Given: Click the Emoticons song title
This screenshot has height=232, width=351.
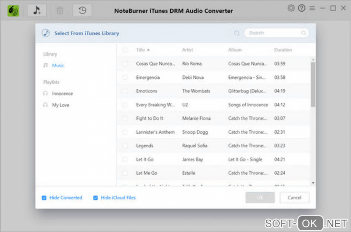Looking at the screenshot, I should click(x=147, y=91).
